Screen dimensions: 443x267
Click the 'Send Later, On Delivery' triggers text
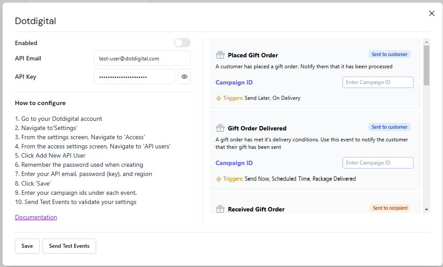272,98
